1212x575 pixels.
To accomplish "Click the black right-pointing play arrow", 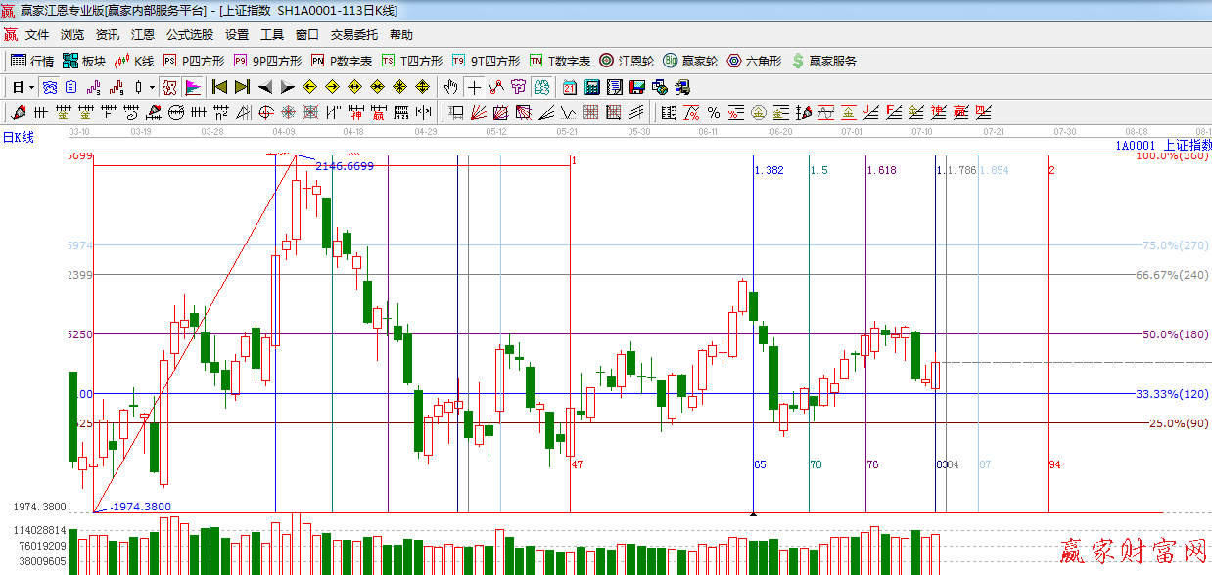I will [288, 87].
